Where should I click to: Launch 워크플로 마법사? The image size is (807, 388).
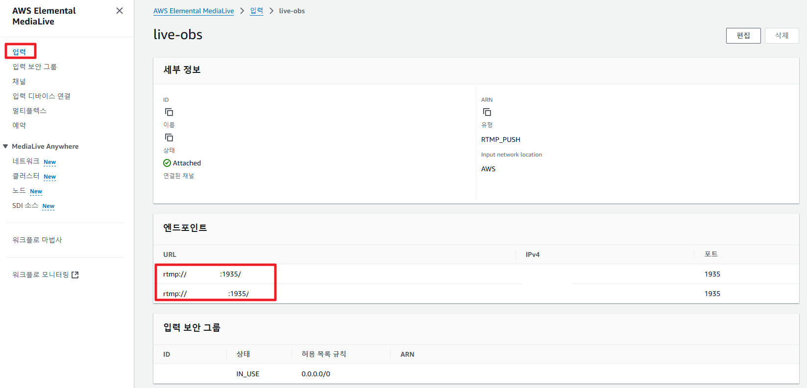click(x=37, y=240)
